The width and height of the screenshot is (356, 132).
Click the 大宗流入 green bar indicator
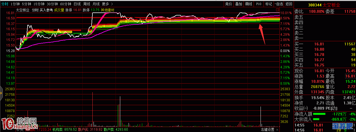(316, 119)
